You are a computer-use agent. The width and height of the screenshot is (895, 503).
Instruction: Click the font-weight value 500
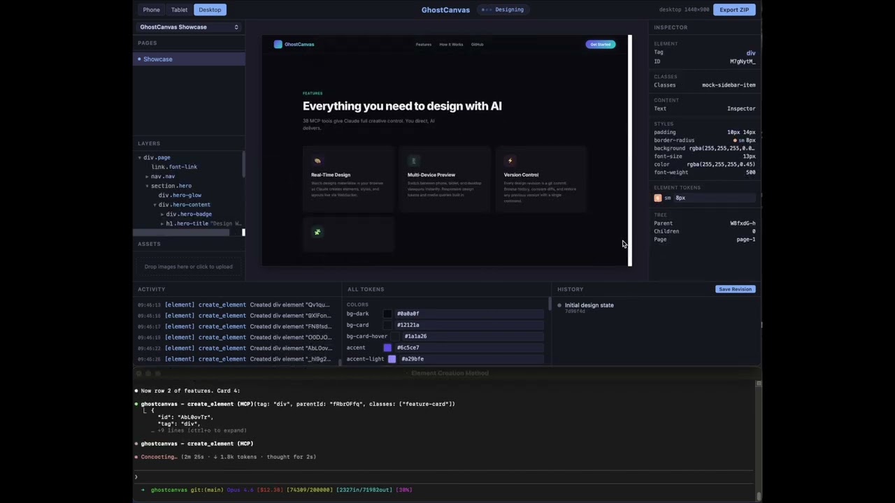(x=750, y=173)
